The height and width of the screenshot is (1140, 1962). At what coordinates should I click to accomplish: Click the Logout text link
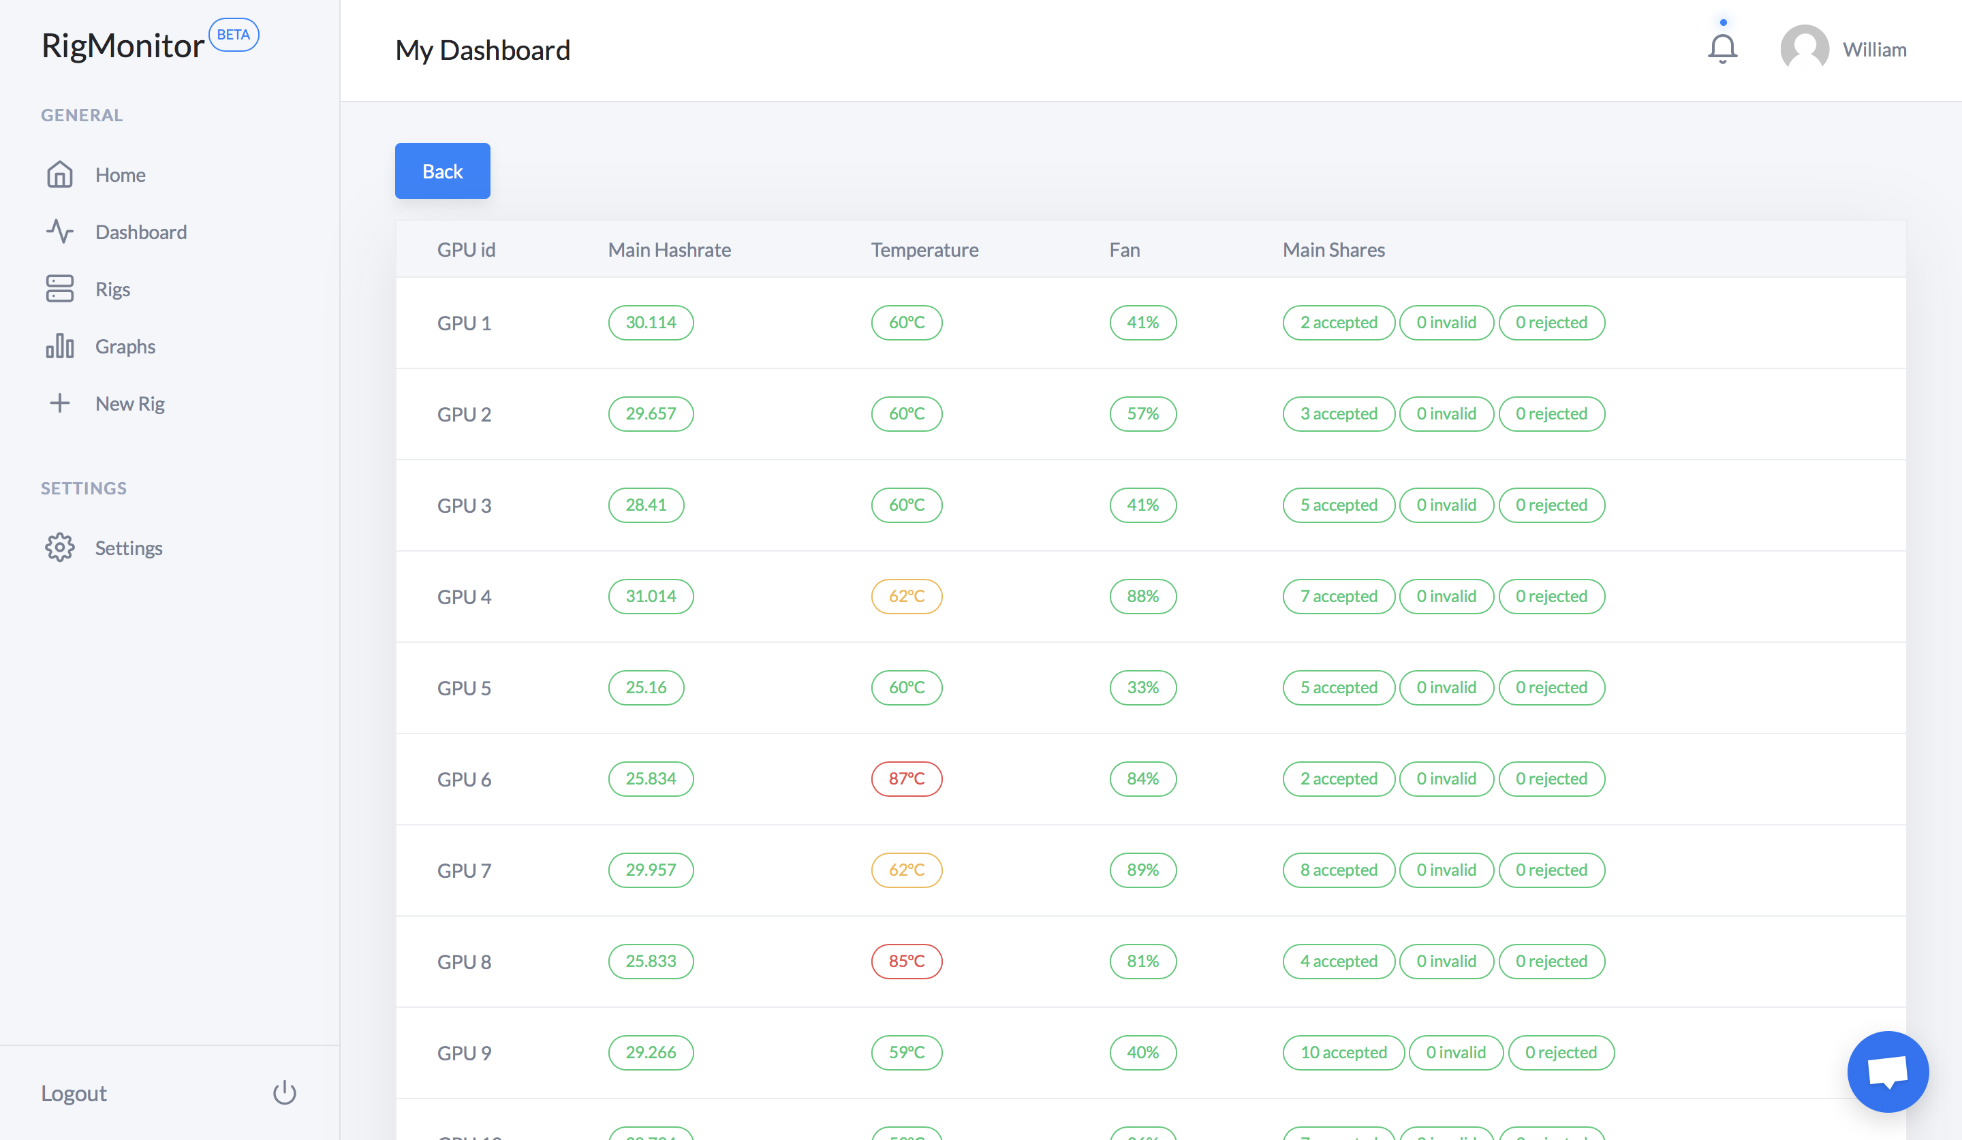point(74,1093)
